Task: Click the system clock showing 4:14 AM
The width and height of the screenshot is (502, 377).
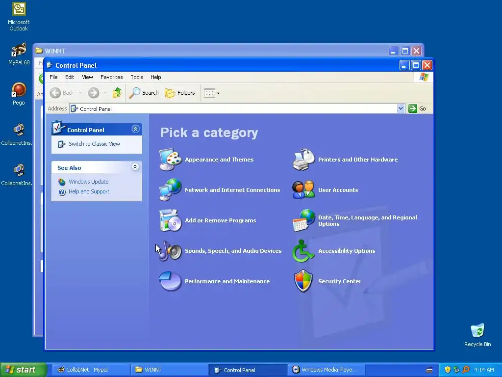Action: (x=484, y=370)
